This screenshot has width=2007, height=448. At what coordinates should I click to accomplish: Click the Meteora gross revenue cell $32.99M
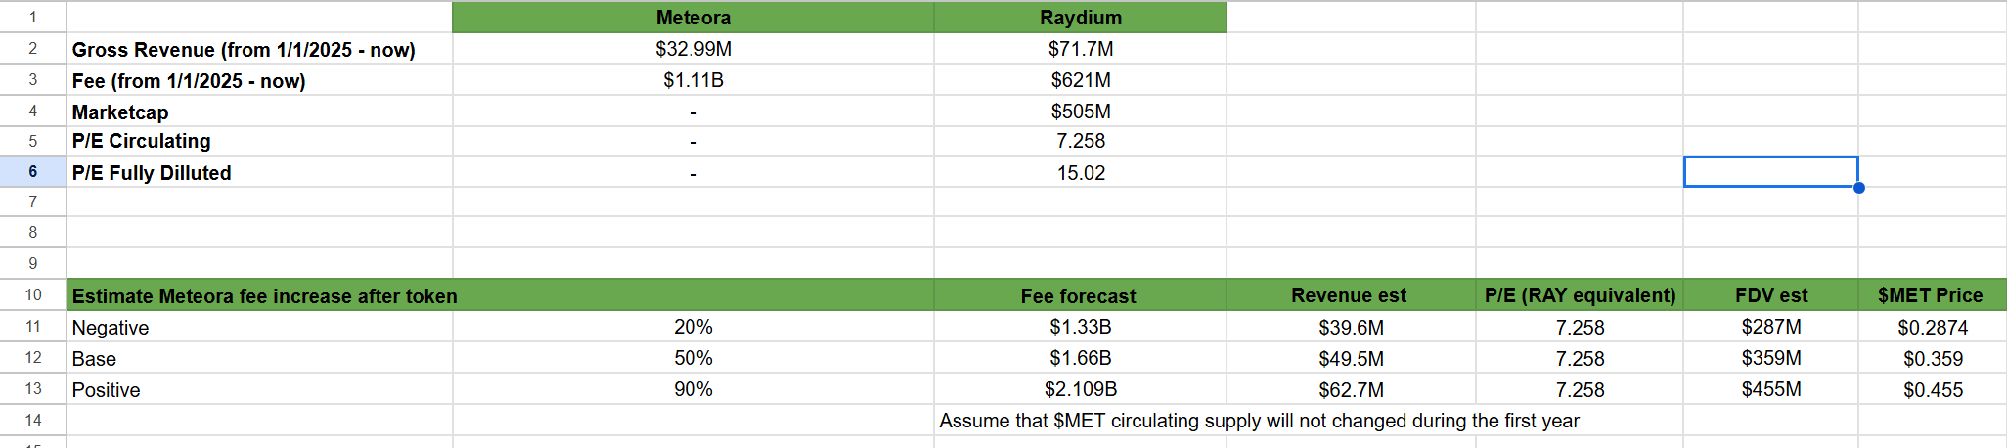(x=692, y=49)
